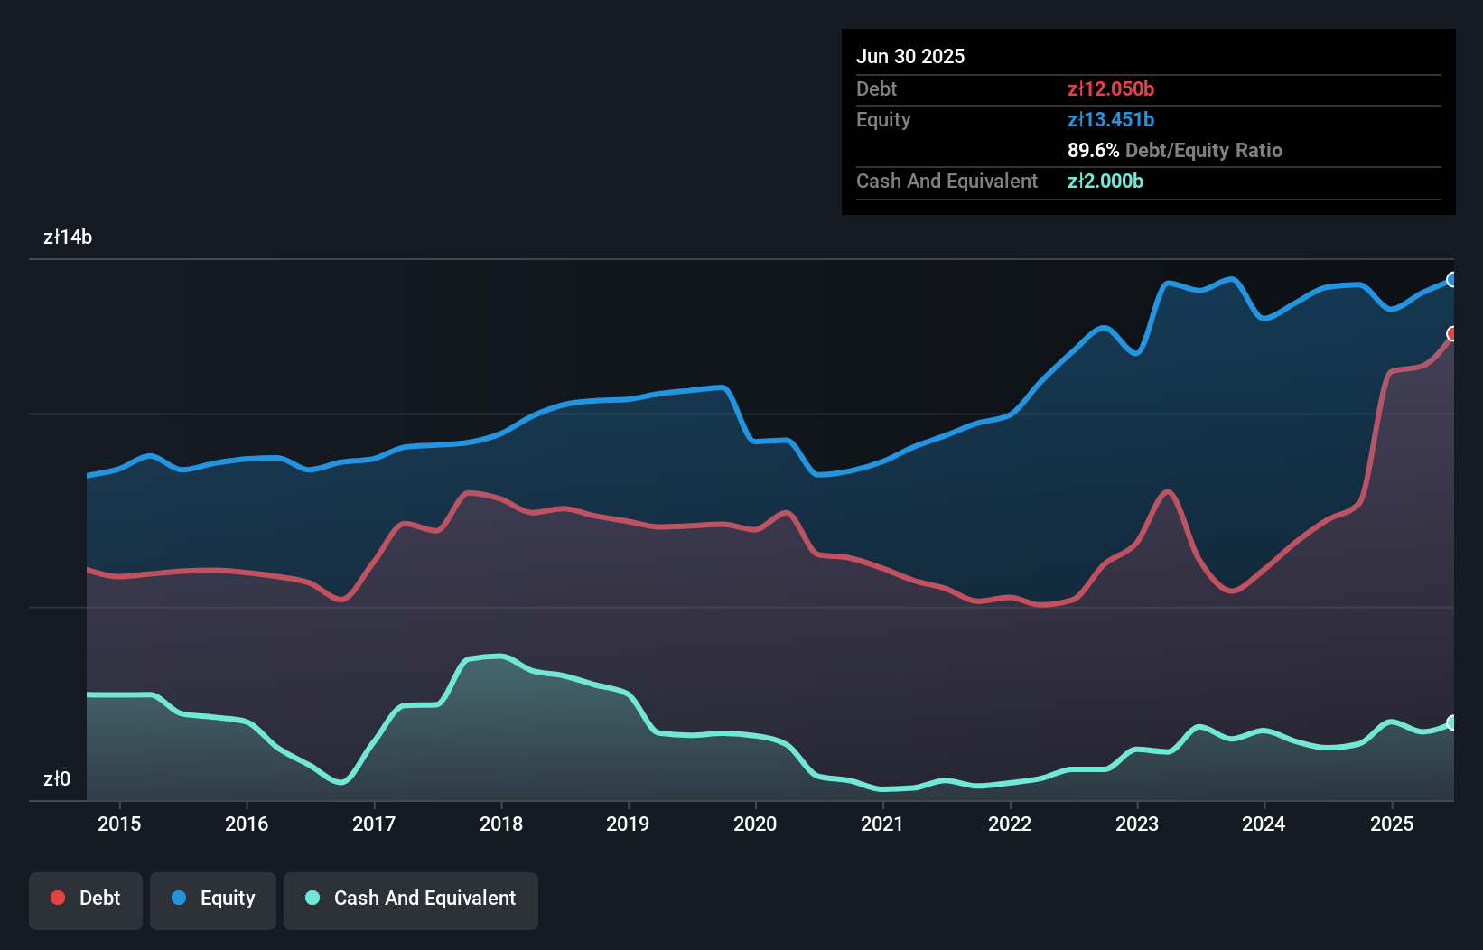Image resolution: width=1483 pixels, height=950 pixels.
Task: Toggle the Equity series visibility
Action: click(x=212, y=900)
